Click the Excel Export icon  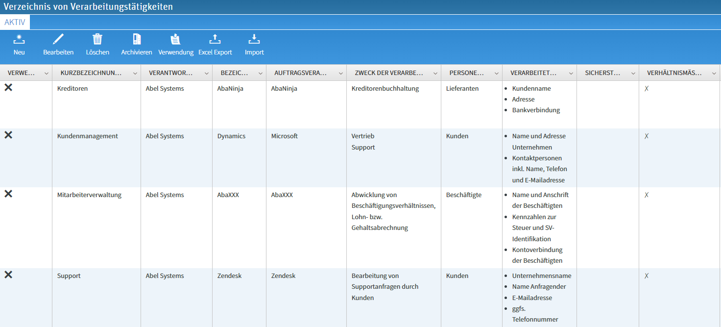[x=215, y=39]
